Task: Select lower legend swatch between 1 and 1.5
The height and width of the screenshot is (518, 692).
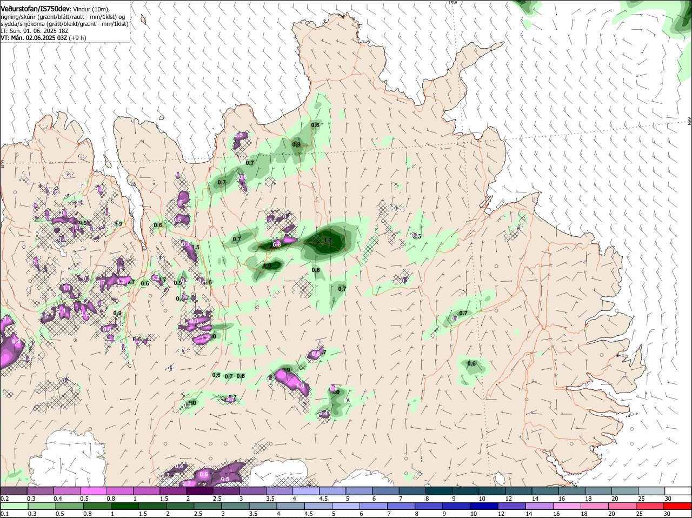Action: pyautogui.click(x=124, y=507)
